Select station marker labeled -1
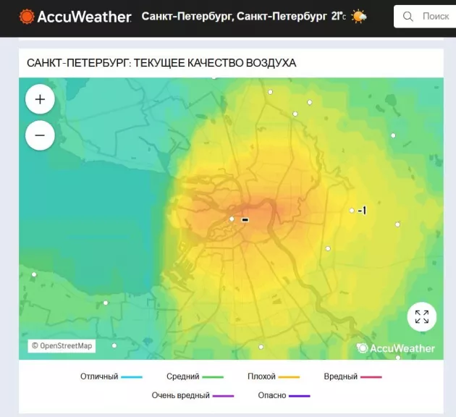 coord(352,210)
